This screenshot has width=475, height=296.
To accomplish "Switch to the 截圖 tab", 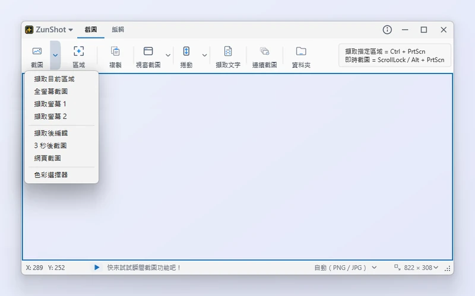I will point(91,30).
